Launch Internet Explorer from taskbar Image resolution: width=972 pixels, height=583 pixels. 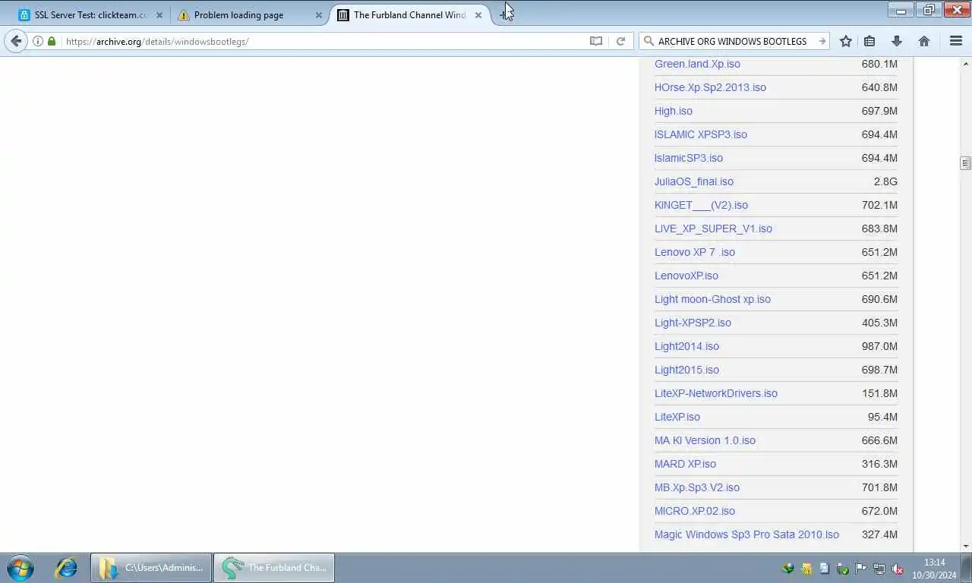pos(66,567)
